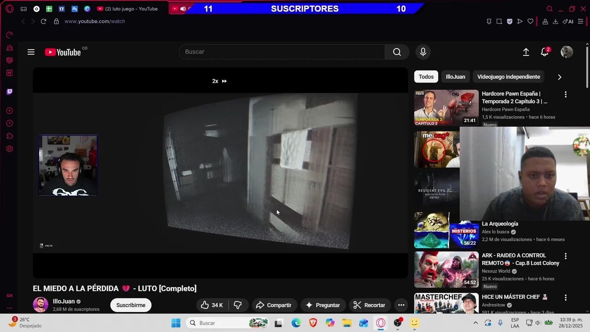590x332 pixels.
Task: Open more actions three-dot menu
Action: (x=401, y=305)
